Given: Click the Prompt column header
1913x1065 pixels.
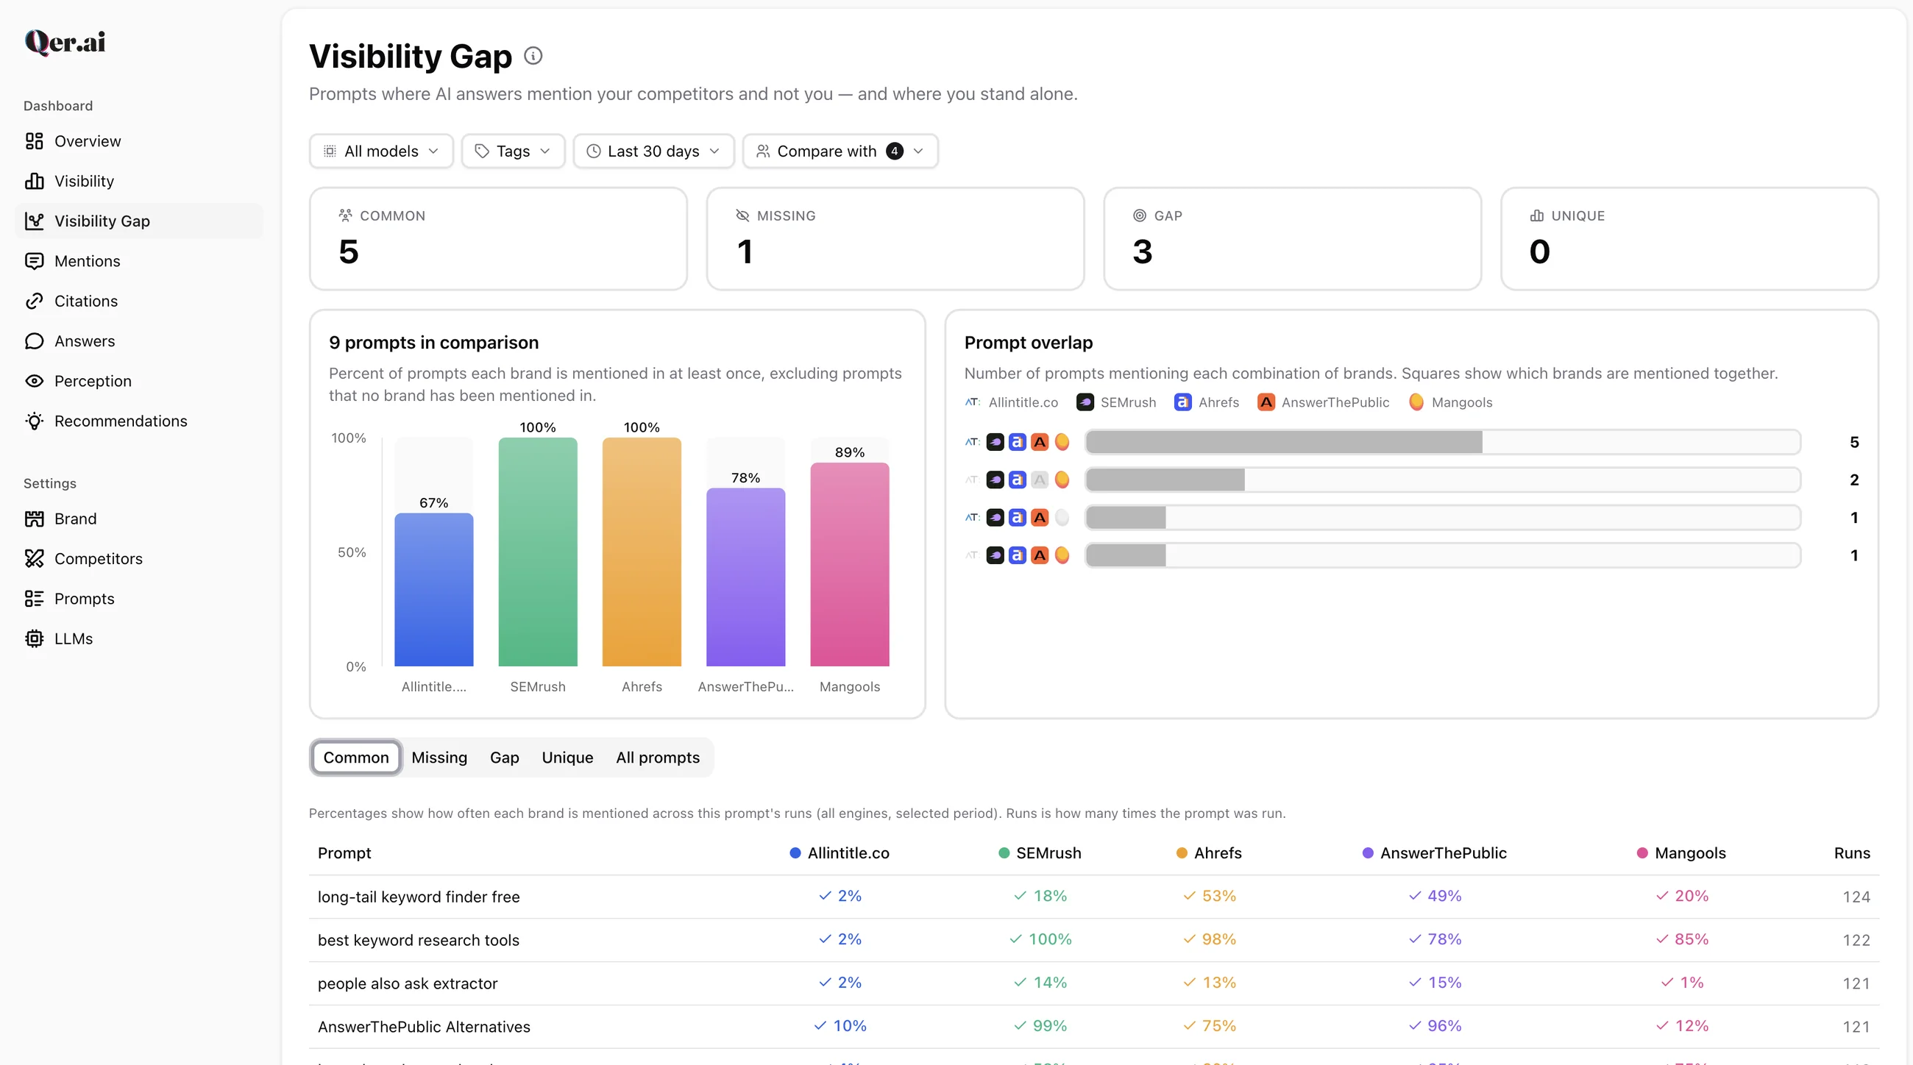Looking at the screenshot, I should (344, 853).
